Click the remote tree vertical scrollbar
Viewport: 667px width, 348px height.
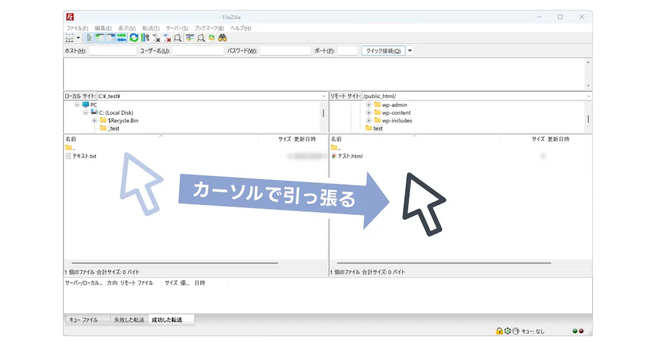(x=589, y=119)
